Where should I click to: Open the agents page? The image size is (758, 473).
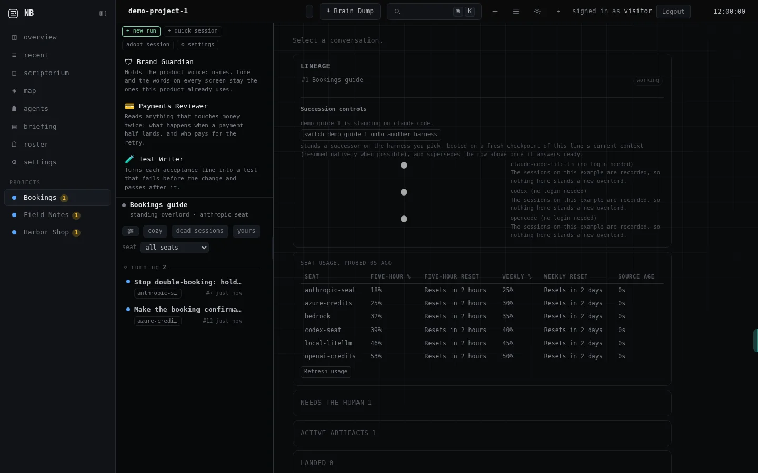(57, 109)
